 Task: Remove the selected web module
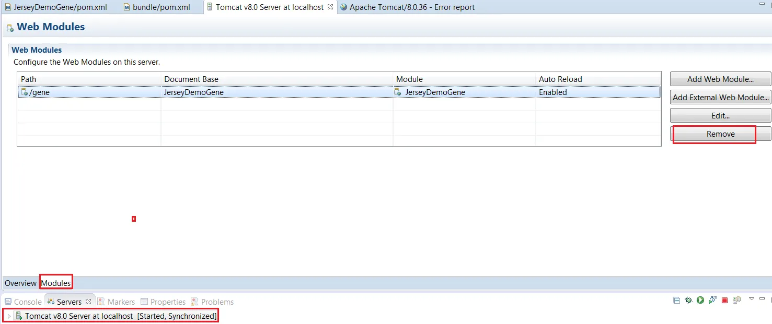point(720,134)
